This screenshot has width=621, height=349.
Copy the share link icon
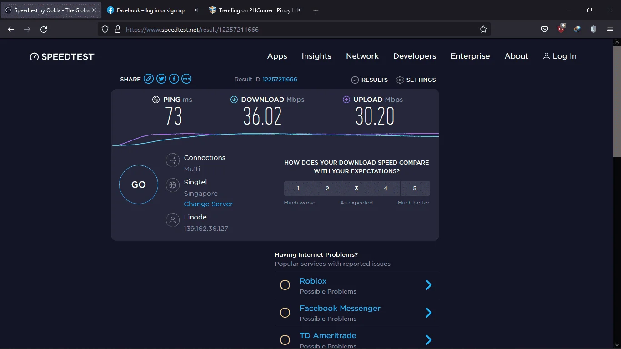coord(149,79)
